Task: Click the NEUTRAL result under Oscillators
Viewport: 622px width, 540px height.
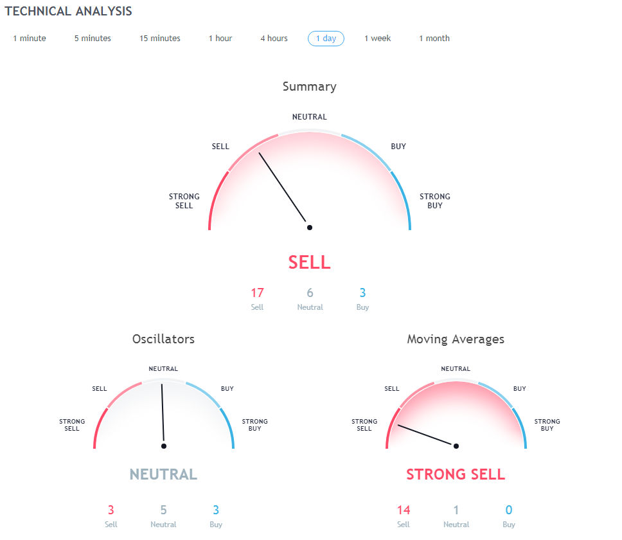Action: click(163, 474)
